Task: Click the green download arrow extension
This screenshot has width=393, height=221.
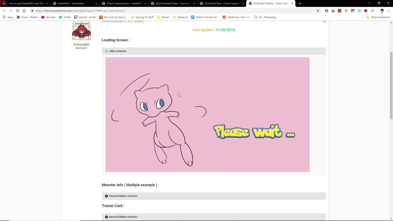Action: point(346,11)
